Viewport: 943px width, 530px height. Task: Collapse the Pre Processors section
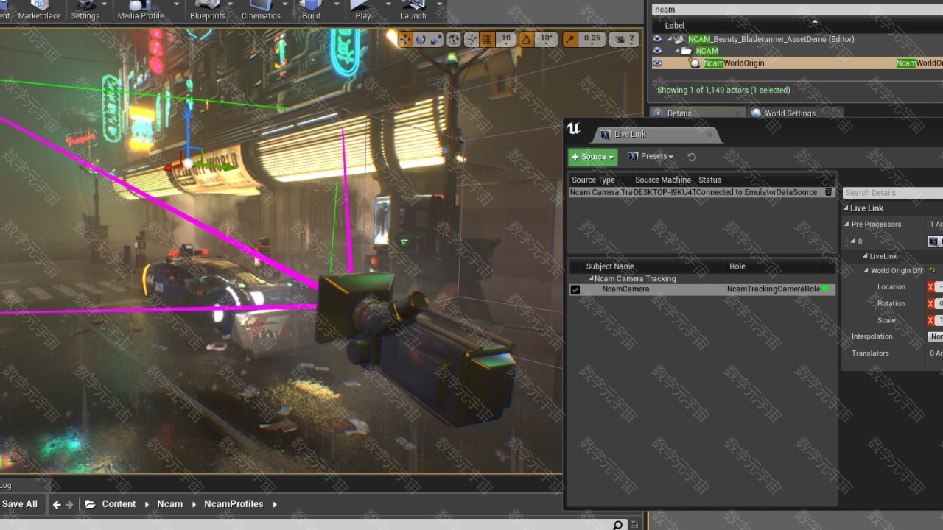[846, 225]
